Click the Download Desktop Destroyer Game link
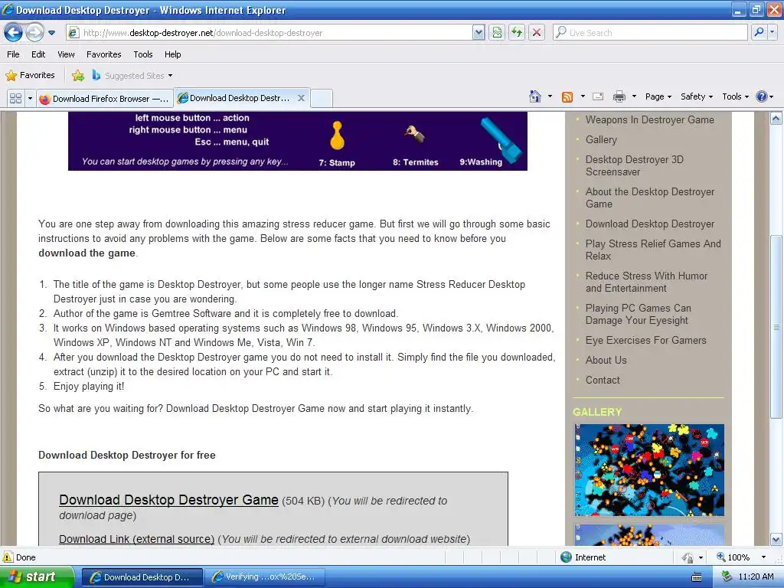Image resolution: width=784 pixels, height=588 pixels. point(168,500)
